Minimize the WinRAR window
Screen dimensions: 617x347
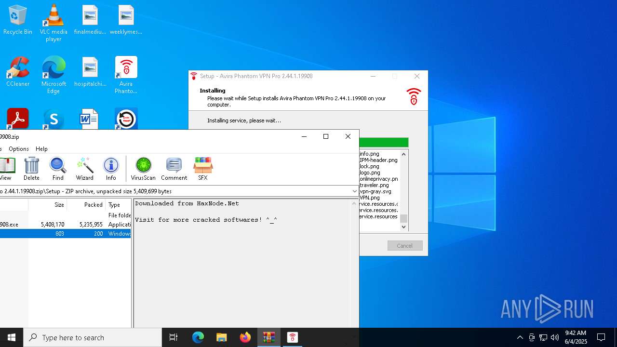click(x=304, y=136)
